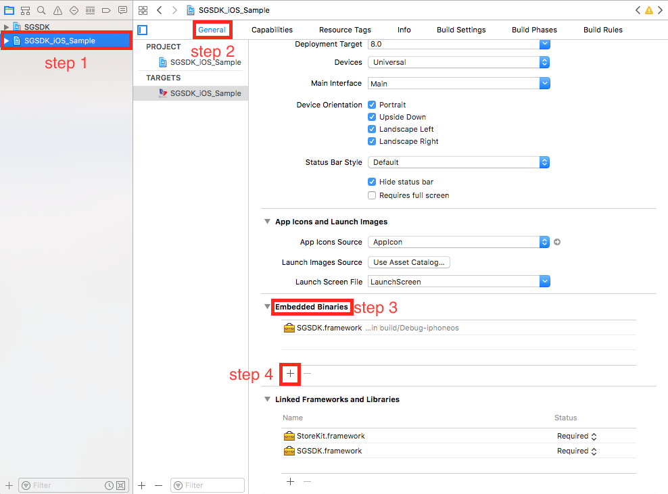Open the Status Bar Style dropdown
The height and width of the screenshot is (494, 668).
tap(459, 162)
